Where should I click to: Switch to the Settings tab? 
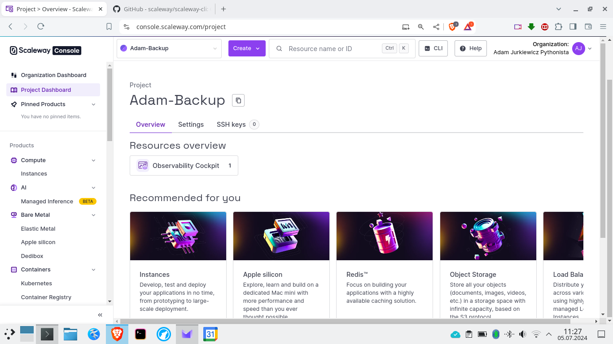click(x=191, y=125)
